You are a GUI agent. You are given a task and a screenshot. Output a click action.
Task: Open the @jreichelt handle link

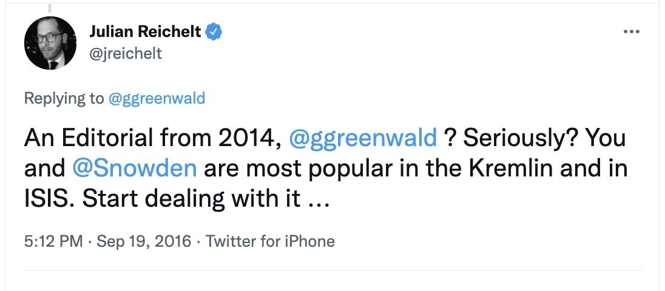click(125, 53)
